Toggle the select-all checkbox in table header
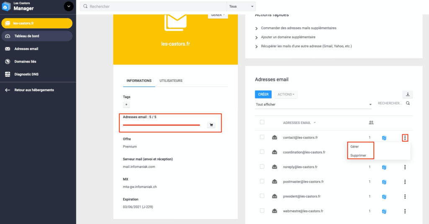 pos(262,122)
